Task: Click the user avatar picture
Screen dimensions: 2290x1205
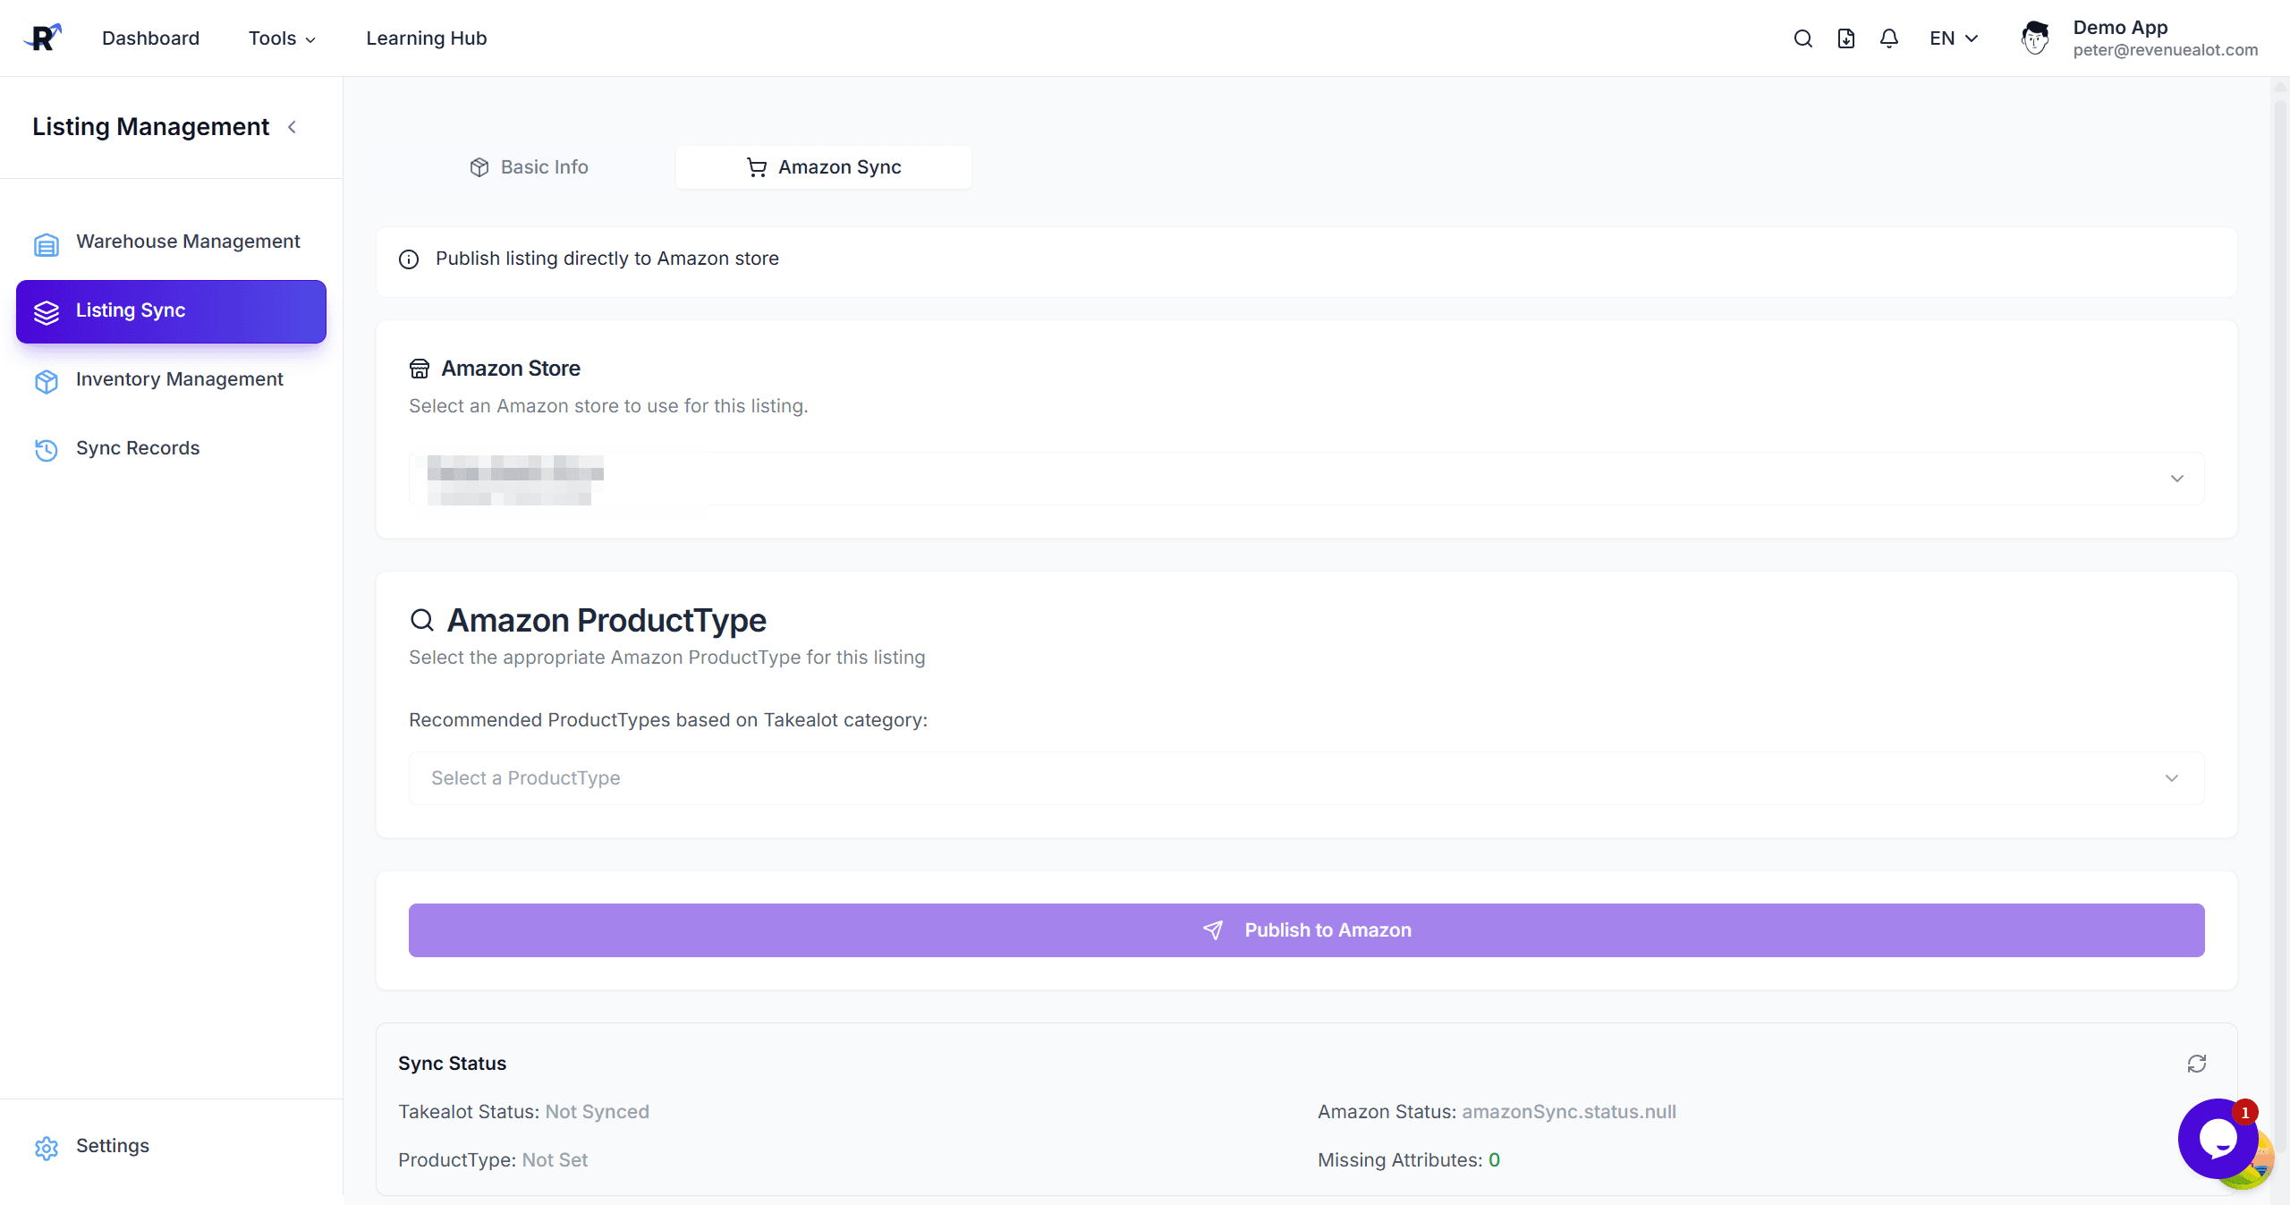Action: [2034, 38]
